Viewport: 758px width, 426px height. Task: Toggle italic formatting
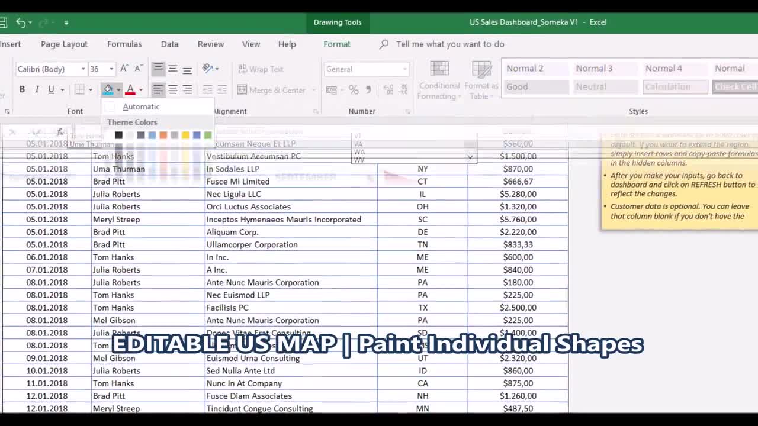[x=36, y=89]
